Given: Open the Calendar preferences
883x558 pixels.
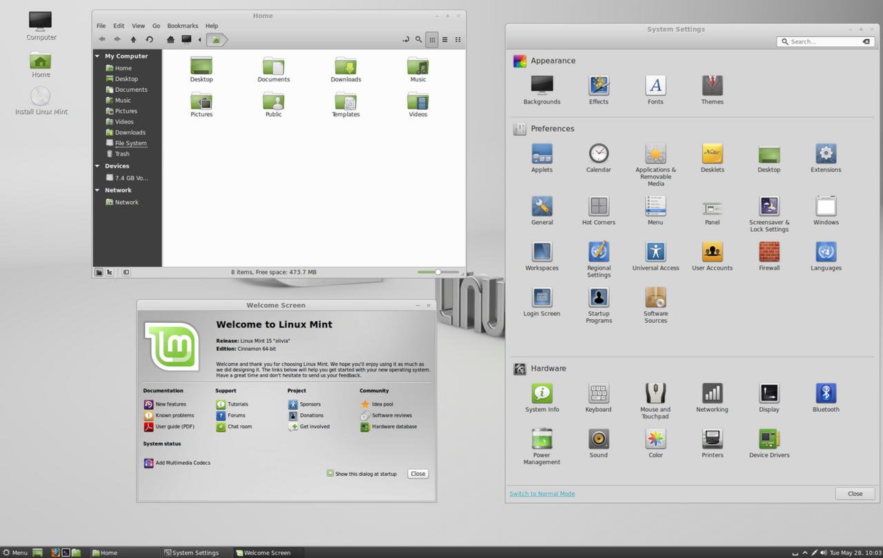Looking at the screenshot, I should tap(599, 158).
